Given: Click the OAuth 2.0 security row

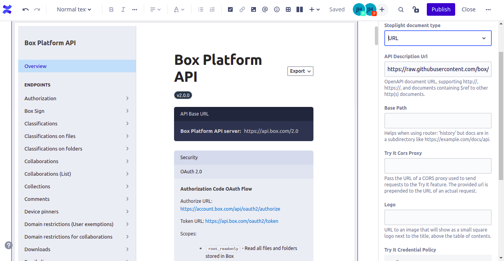Looking at the screenshot, I should click(244, 172).
